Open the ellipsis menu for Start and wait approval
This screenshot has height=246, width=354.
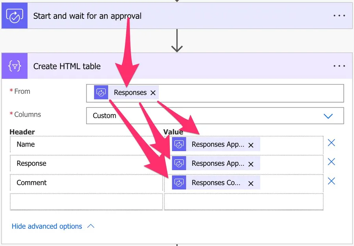[x=339, y=16]
